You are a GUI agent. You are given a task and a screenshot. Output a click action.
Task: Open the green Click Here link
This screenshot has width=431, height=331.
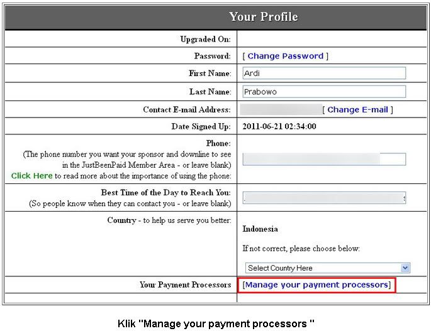pos(31,176)
